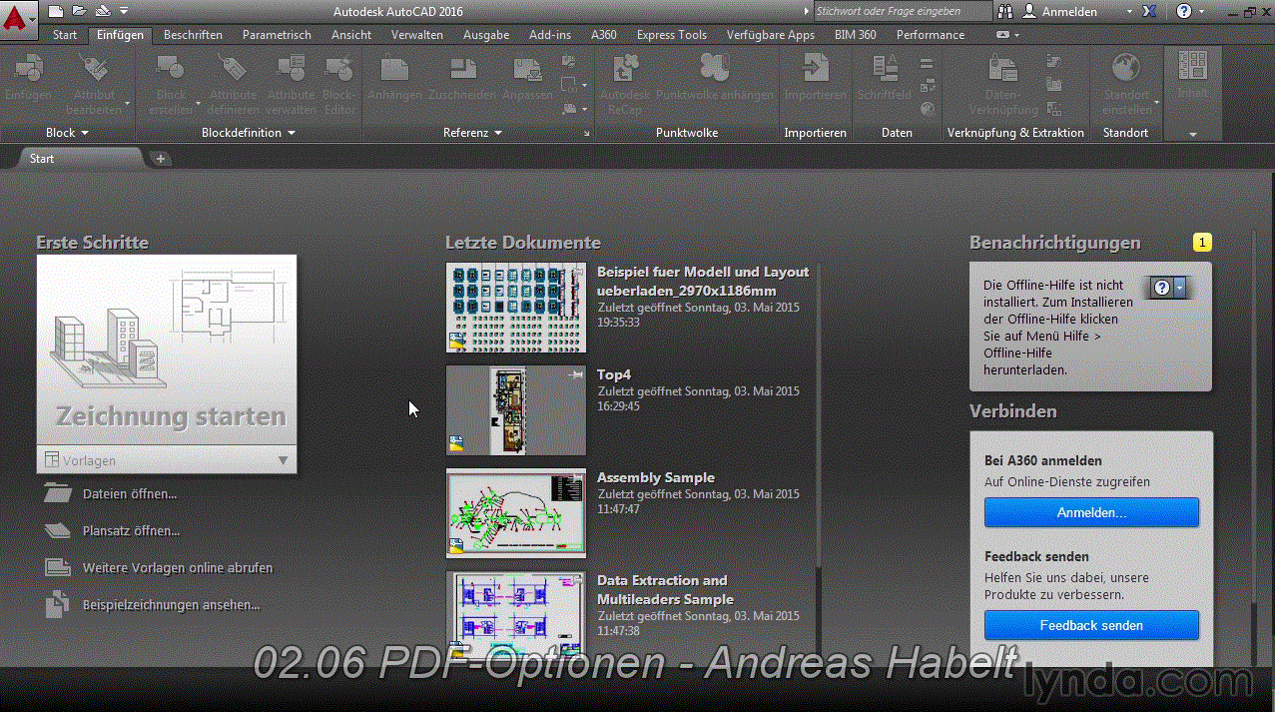This screenshot has height=712, width=1275.
Task: Click the Importieren ribbon icon
Action: [816, 69]
